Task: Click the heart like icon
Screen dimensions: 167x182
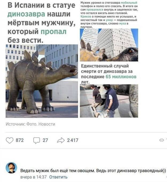Action: click(10, 140)
